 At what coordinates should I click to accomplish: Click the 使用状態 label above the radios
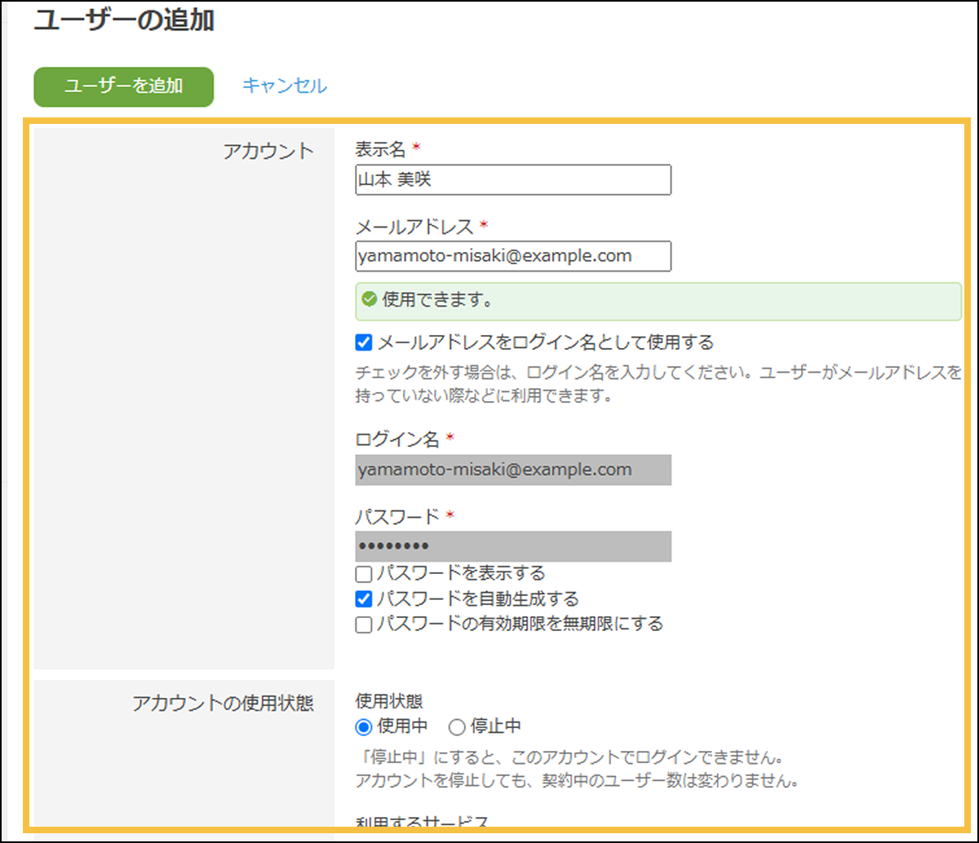pyautogui.click(x=389, y=701)
